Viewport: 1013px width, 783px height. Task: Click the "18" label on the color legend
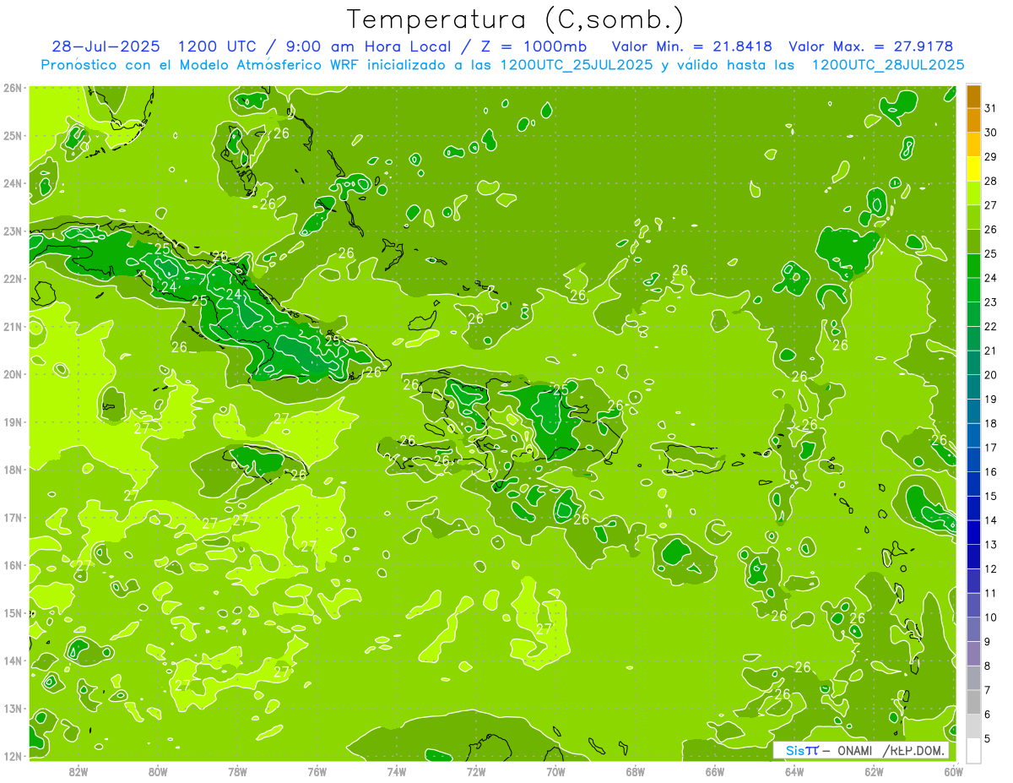click(x=991, y=423)
